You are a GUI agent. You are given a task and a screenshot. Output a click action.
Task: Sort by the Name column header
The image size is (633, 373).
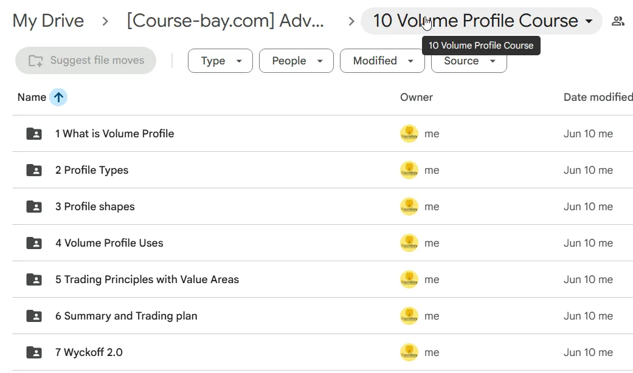(x=32, y=97)
